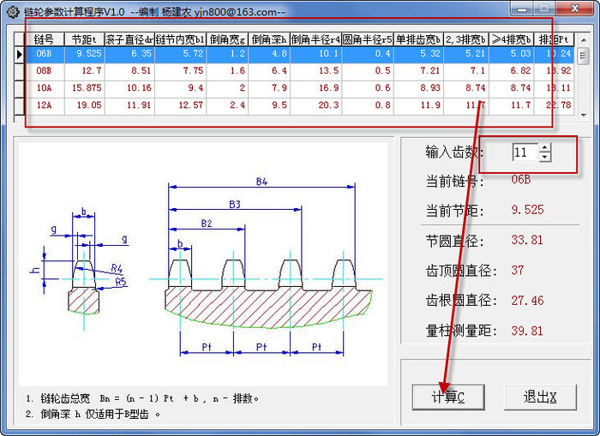Click the 输入齿数 tooth count input field
The image size is (600, 436).
click(525, 152)
